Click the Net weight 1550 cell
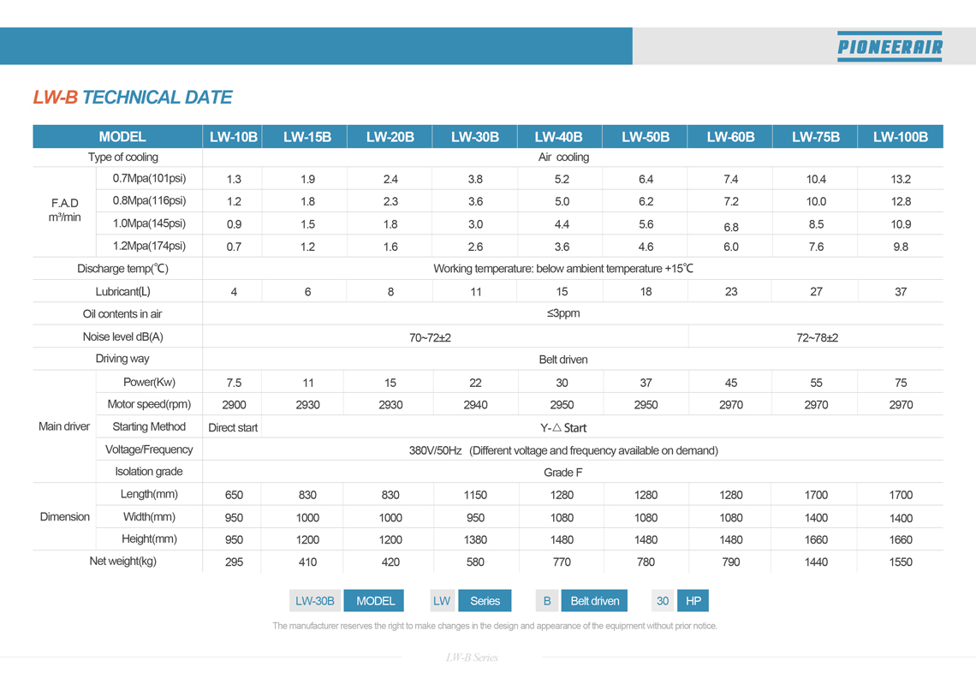The width and height of the screenshot is (976, 690). pyautogui.click(x=901, y=562)
